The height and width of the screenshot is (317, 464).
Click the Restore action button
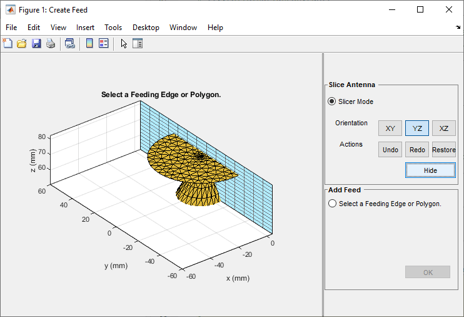(443, 150)
